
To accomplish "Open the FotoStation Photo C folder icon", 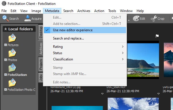I will click(12, 83).
